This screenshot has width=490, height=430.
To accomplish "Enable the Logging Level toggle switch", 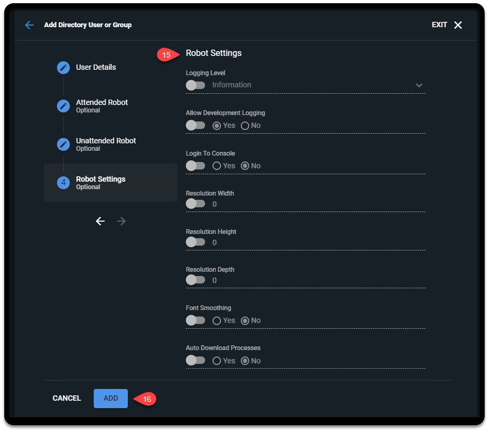I will click(195, 85).
